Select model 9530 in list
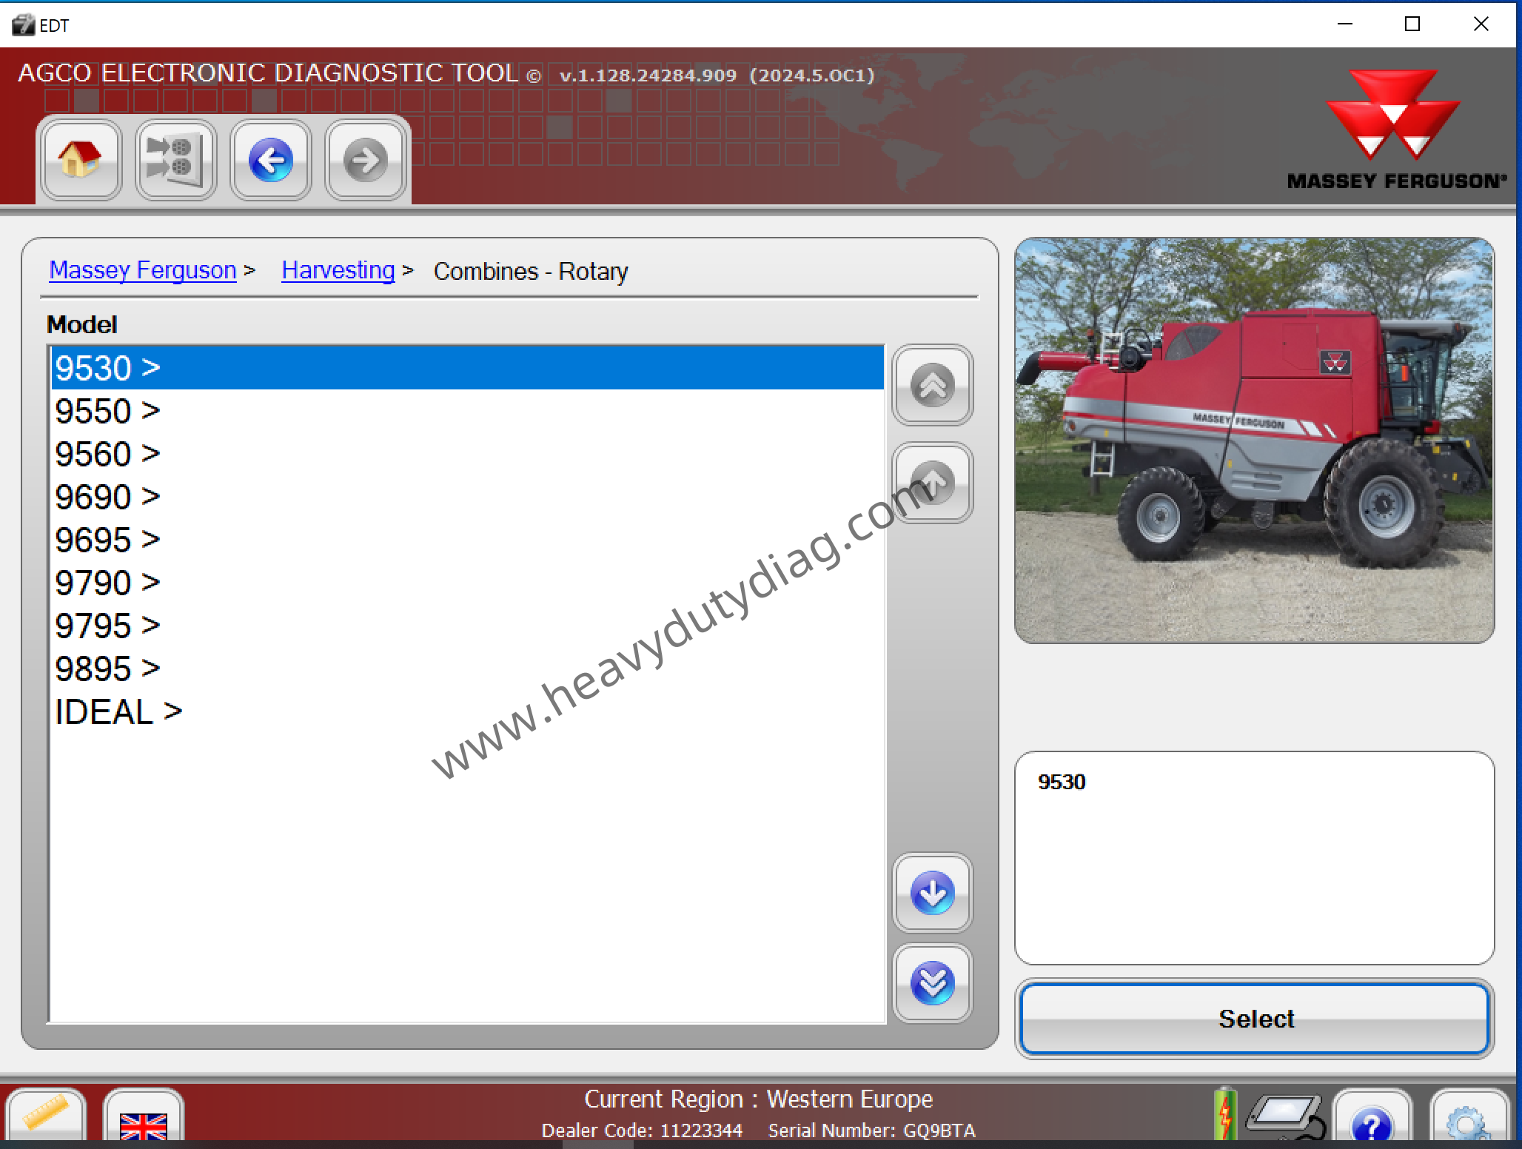The height and width of the screenshot is (1149, 1522). click(x=467, y=368)
